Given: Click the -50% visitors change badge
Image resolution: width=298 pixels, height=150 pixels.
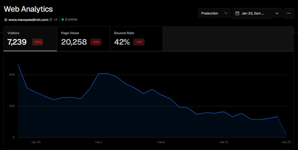Looking at the screenshot, I should tap(37, 42).
